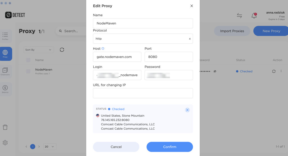
Task: Open the settings gear in sidebar
Action: point(5,143)
